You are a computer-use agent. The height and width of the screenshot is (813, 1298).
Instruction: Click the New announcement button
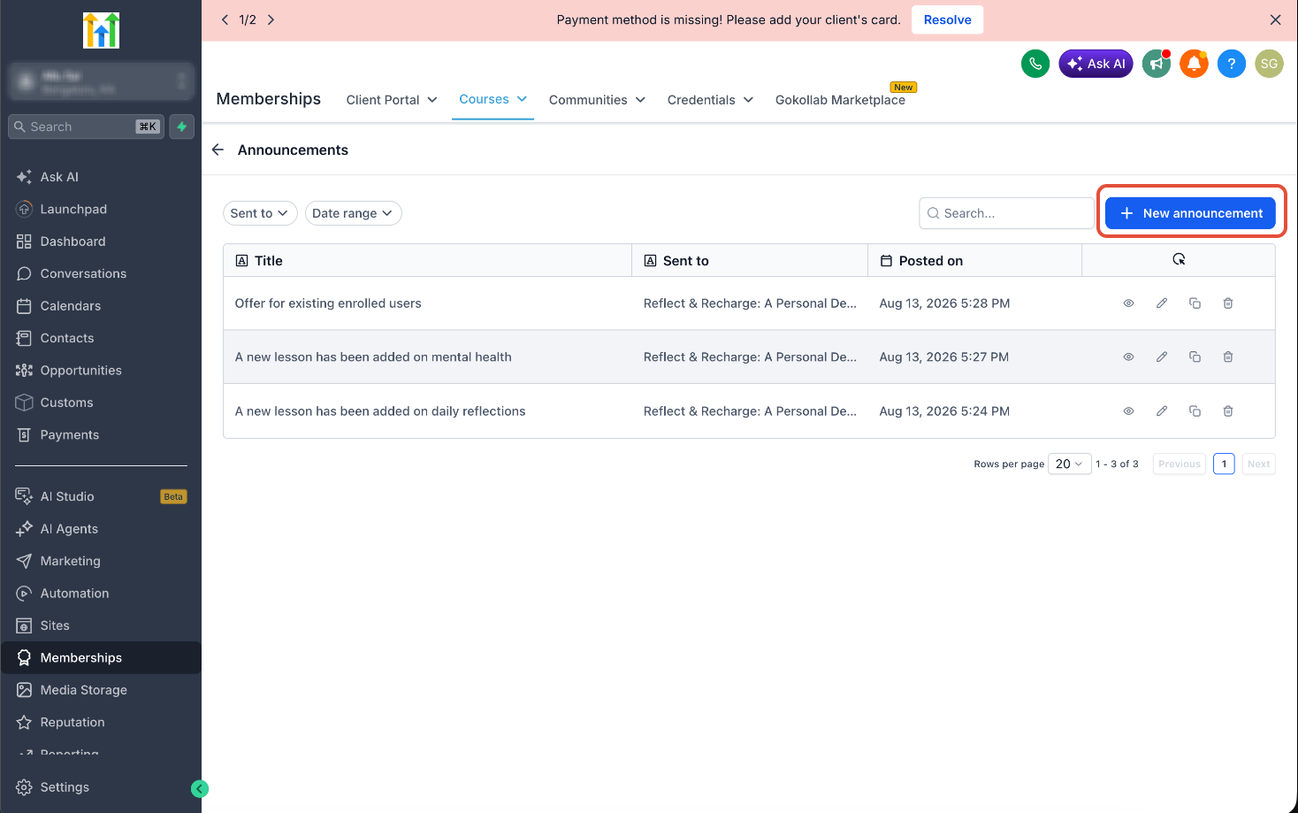point(1190,213)
